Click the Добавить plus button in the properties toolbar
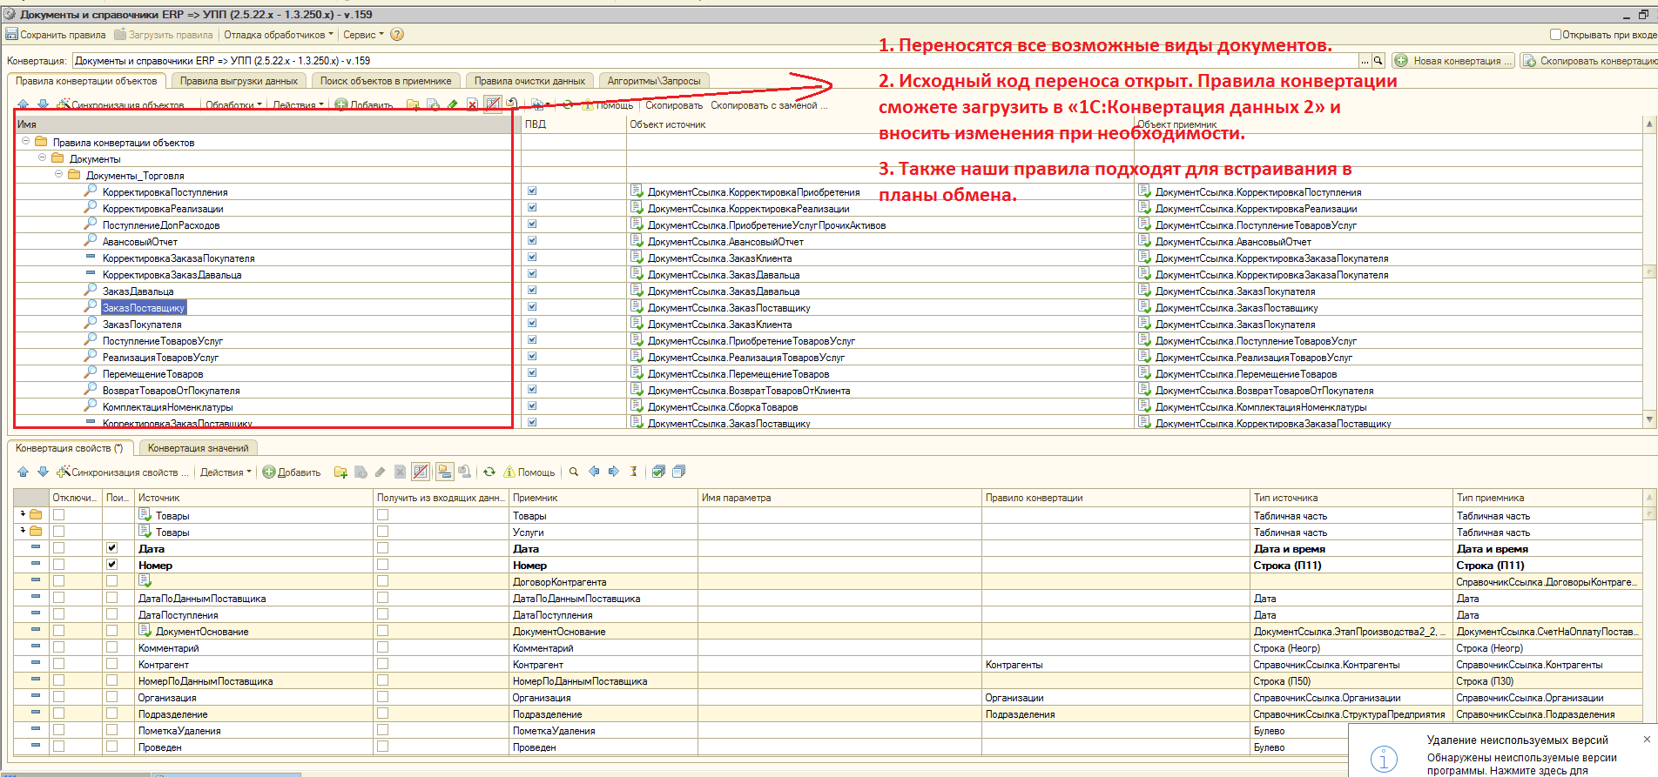Image resolution: width=1658 pixels, height=777 pixels. (x=292, y=472)
